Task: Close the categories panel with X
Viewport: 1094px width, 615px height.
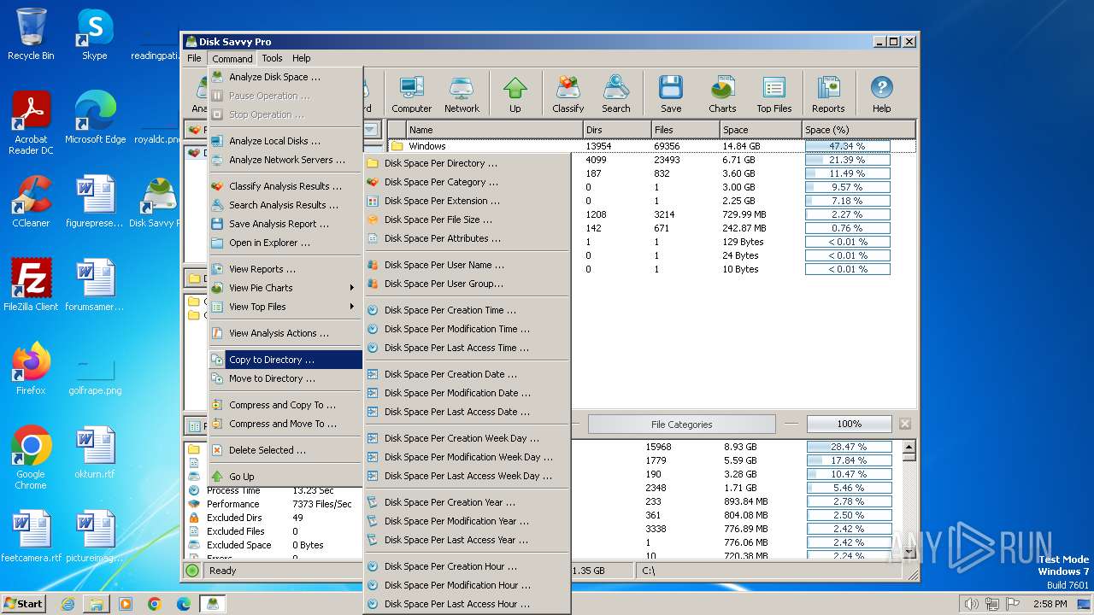Action: [x=905, y=424]
